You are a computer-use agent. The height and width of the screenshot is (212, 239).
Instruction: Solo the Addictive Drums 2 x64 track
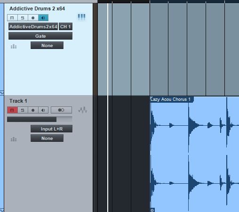[23, 17]
